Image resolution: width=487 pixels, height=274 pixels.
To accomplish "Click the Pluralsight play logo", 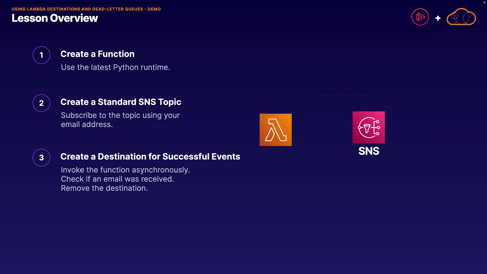I will pyautogui.click(x=420, y=17).
